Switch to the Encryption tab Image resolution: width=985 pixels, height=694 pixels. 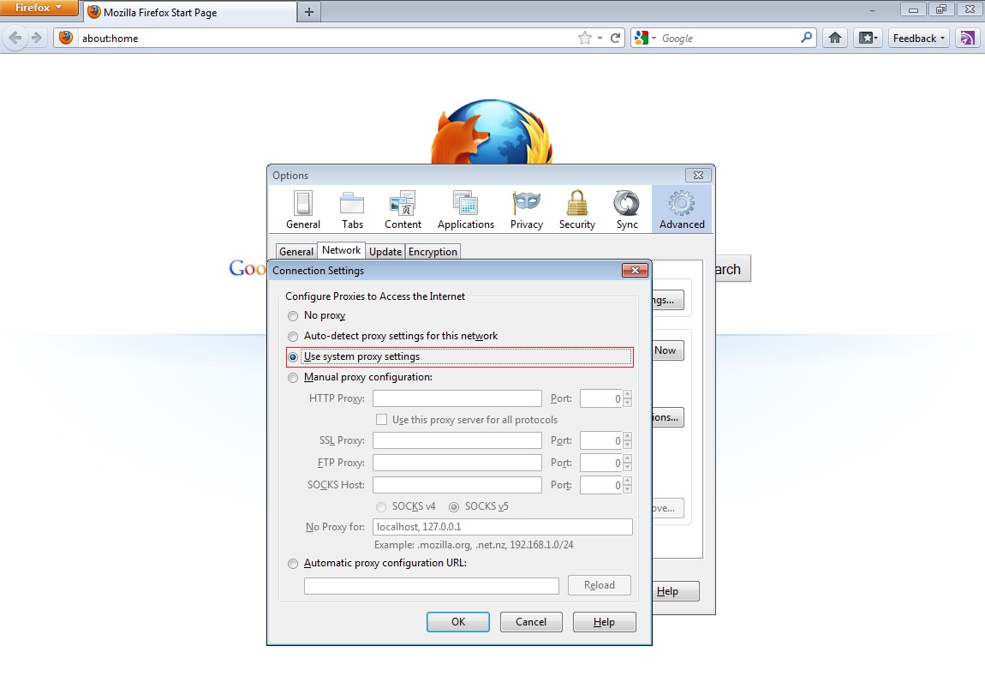click(x=433, y=252)
